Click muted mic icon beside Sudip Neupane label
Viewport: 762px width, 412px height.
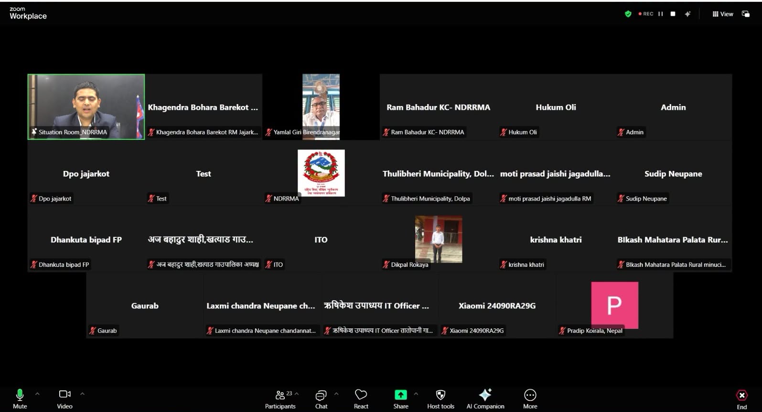(621, 199)
